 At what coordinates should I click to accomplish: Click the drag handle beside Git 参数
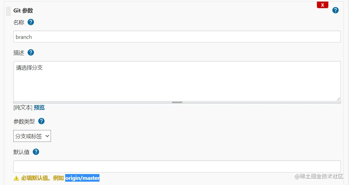coord(8,11)
